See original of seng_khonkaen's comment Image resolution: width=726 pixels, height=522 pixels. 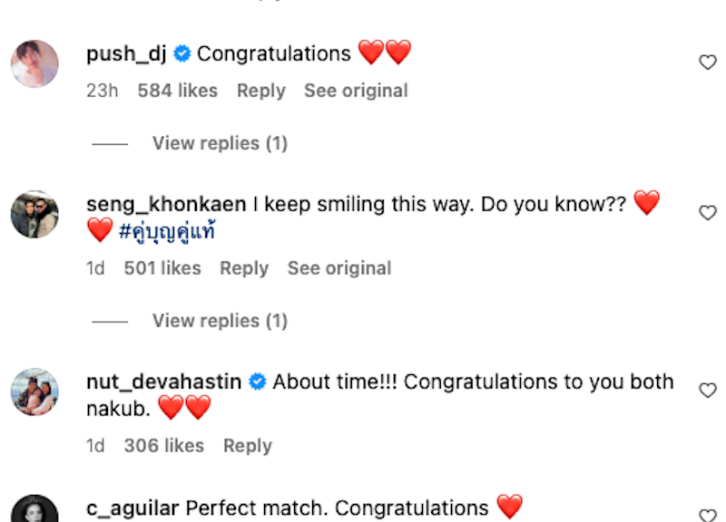click(x=339, y=268)
